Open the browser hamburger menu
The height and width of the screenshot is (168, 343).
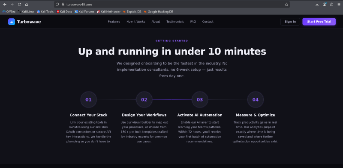(339, 4)
